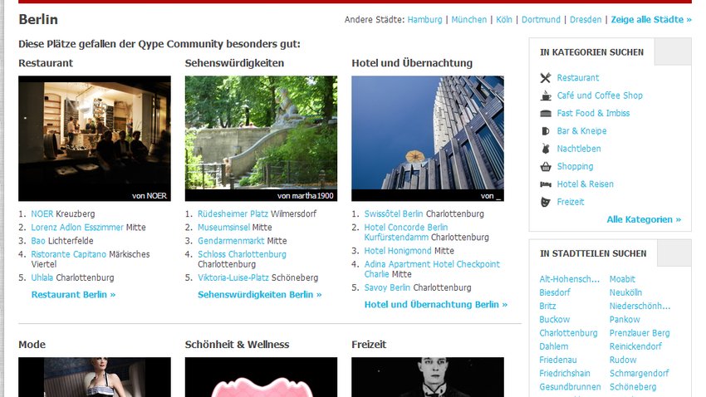Open 'Fast Food & Imbiss' category
Screen dimensions: 706x397
click(593, 113)
